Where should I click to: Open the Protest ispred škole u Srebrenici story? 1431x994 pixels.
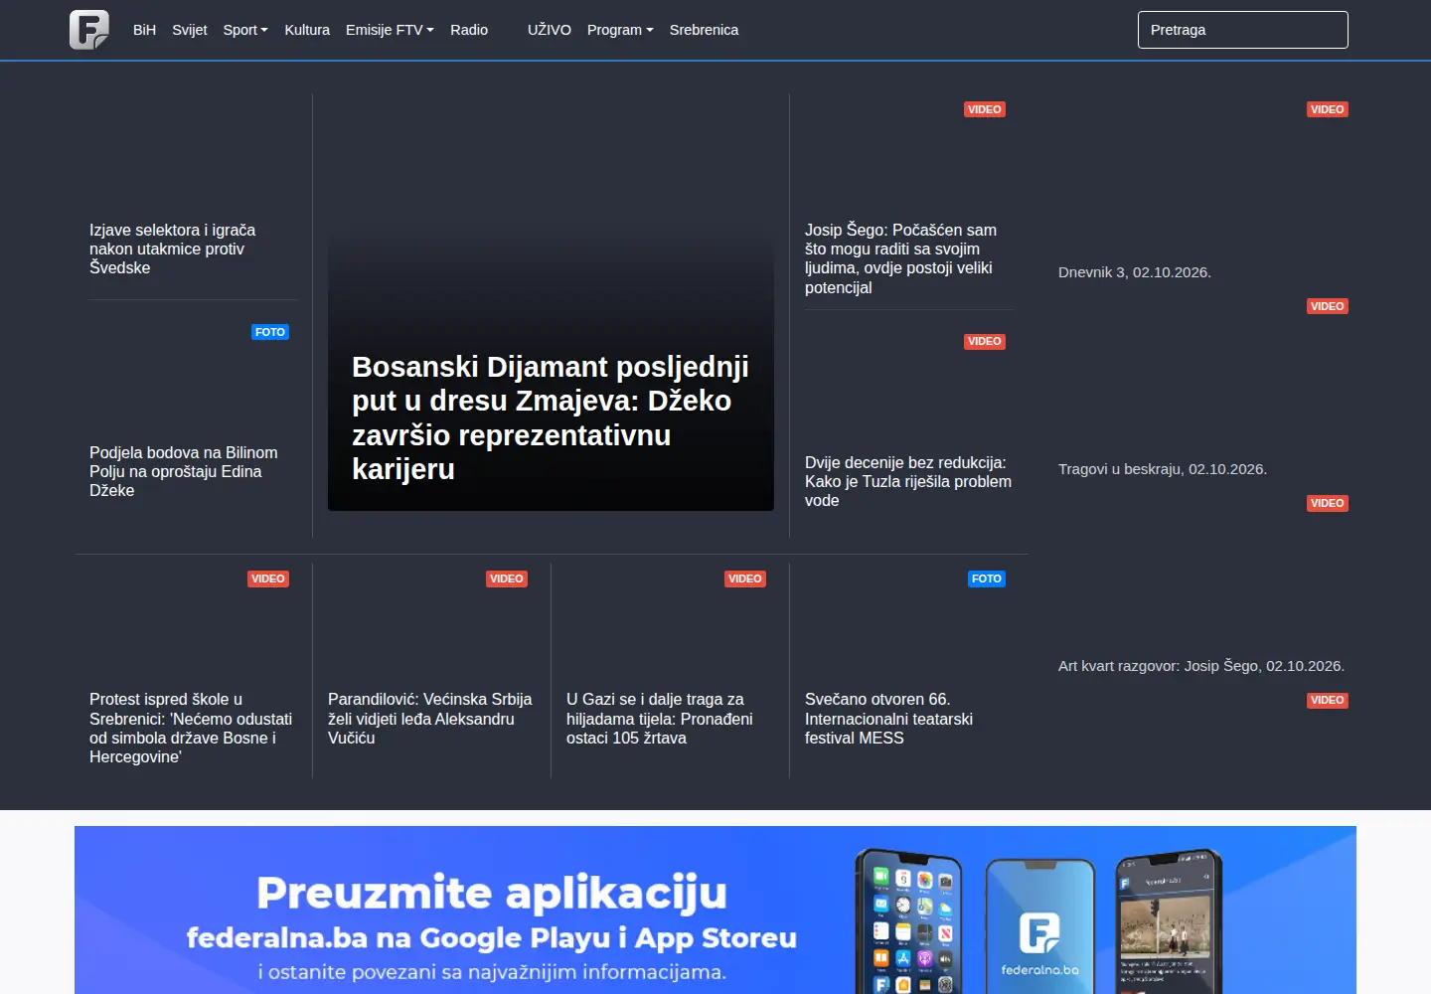coord(191,728)
